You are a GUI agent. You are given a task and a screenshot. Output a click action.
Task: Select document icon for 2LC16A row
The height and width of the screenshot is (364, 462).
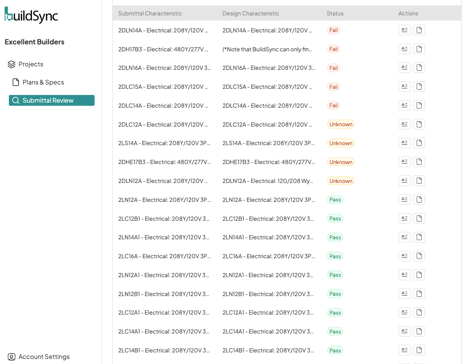419,256
